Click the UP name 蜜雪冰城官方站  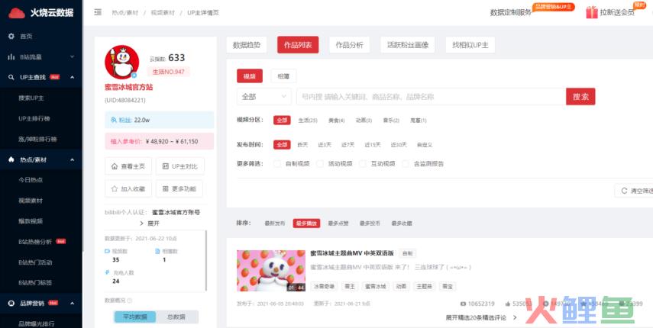128,88
